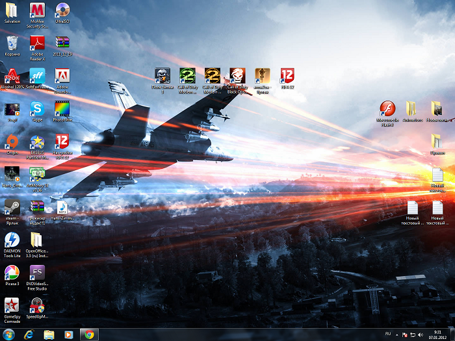Launch UltraISO from the desktop
455x341 pixels.
click(x=62, y=10)
